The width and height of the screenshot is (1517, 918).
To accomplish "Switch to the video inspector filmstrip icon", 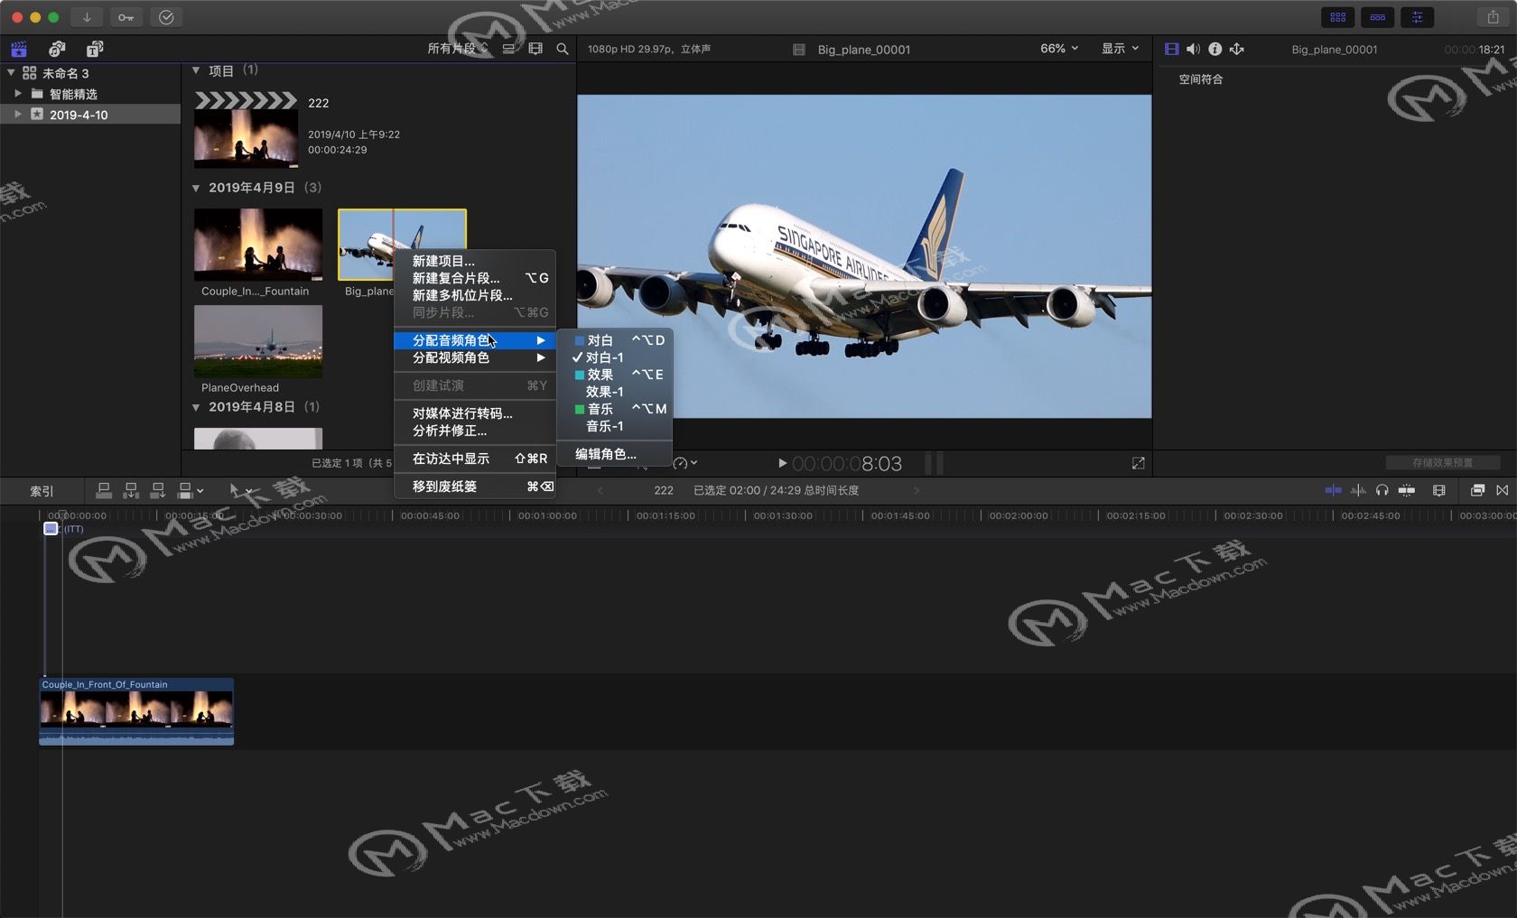I will [x=1172, y=49].
